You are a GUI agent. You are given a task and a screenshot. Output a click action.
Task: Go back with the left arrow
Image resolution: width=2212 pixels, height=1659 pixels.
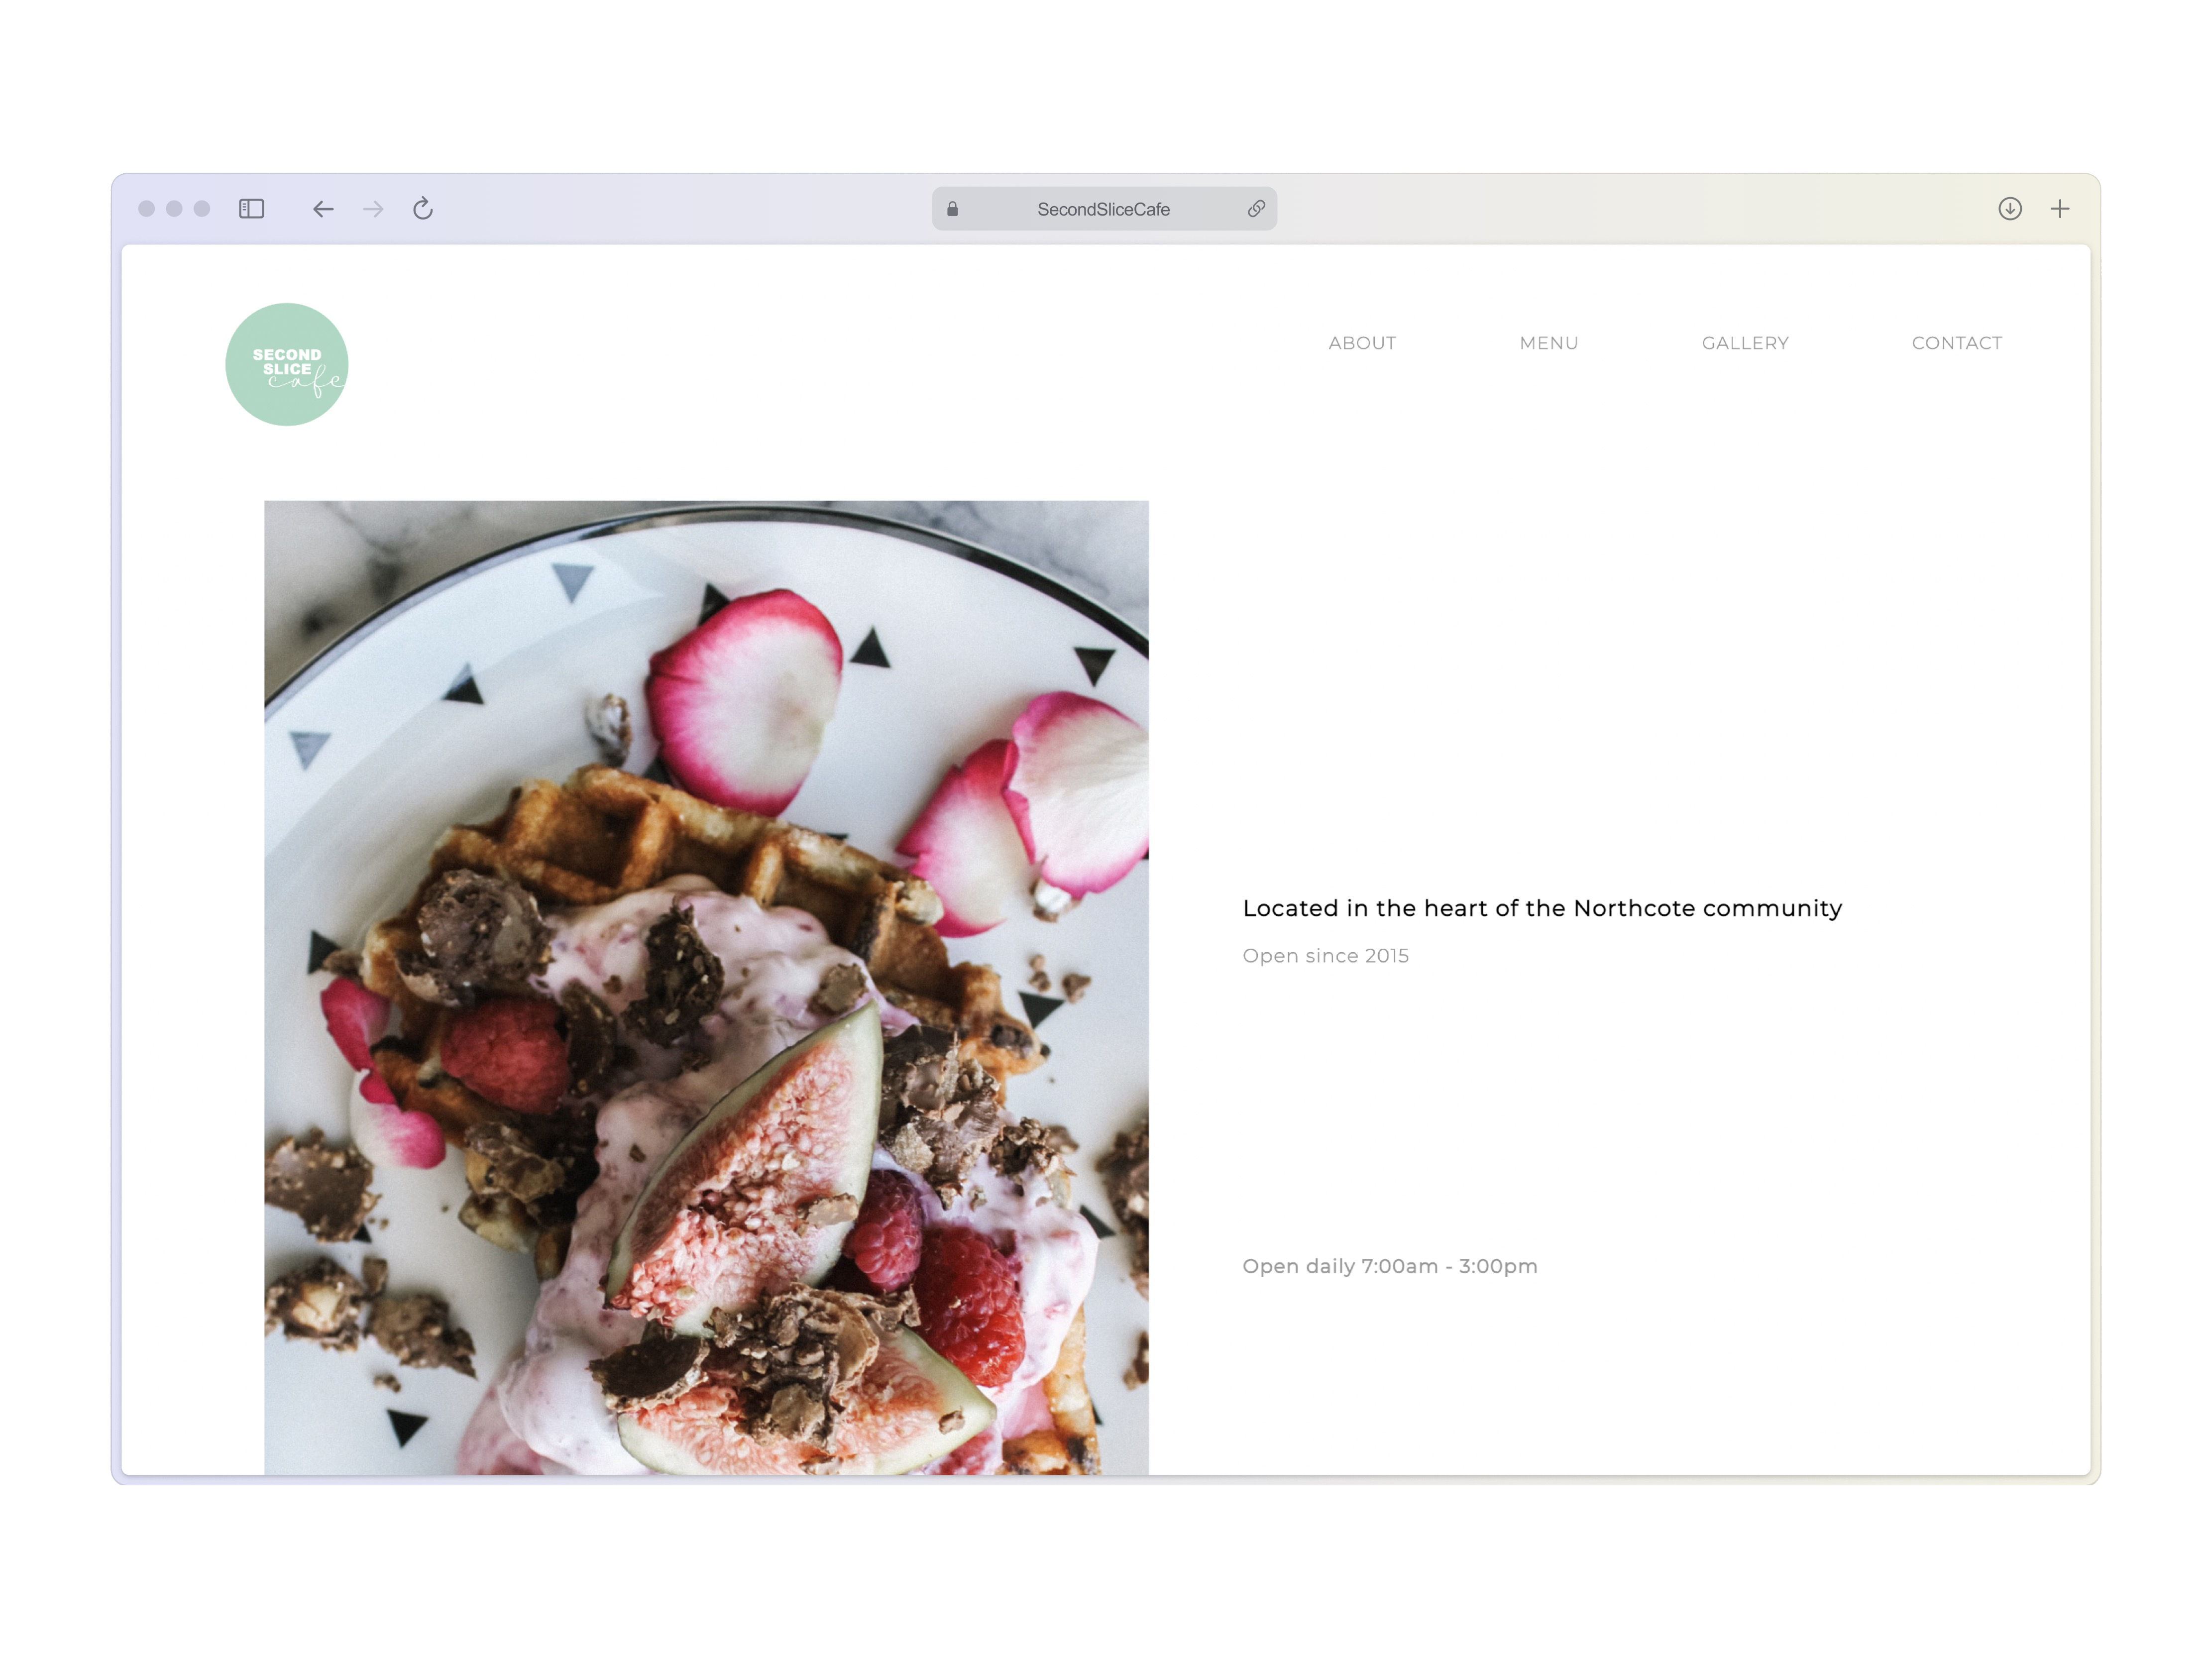(x=323, y=208)
